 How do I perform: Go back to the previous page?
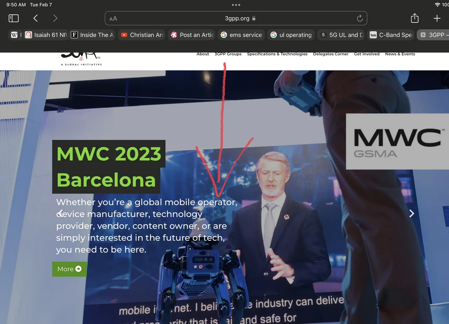point(35,18)
